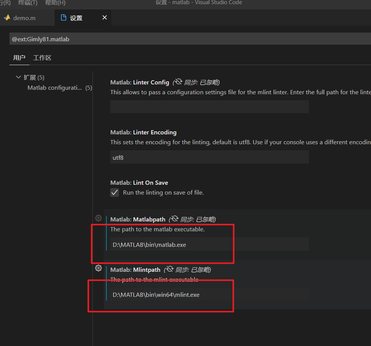371x346 pixels.
Task: Collapse the 扩展 (5) tree chevron
Action: click(x=18, y=77)
